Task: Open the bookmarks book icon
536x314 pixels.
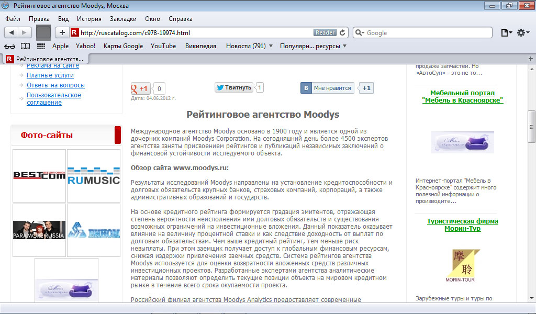Action: [25, 46]
